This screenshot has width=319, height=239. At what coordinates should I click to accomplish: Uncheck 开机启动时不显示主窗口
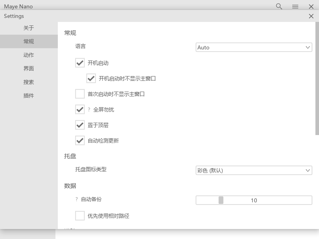pyautogui.click(x=91, y=78)
